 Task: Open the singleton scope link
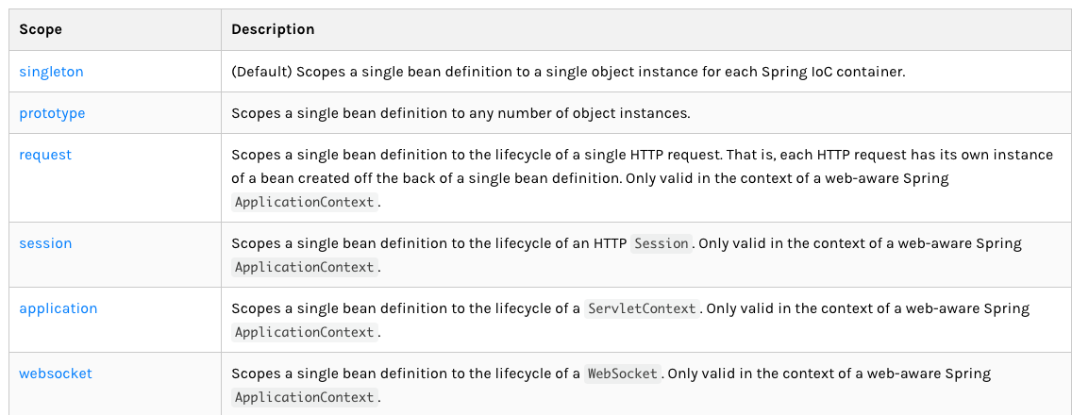(51, 71)
